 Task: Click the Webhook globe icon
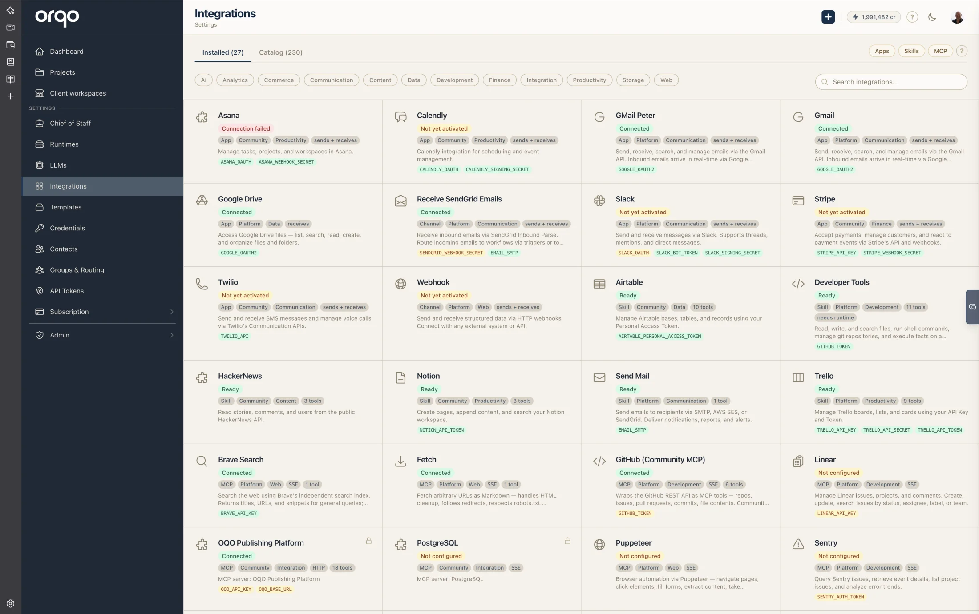pyautogui.click(x=400, y=284)
